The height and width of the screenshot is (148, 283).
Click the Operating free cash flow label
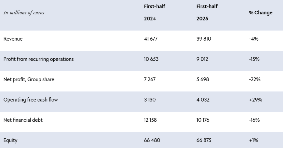coord(31,100)
